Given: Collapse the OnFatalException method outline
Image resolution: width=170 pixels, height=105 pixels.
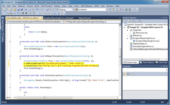Looking at the screenshot, I should (10, 76).
